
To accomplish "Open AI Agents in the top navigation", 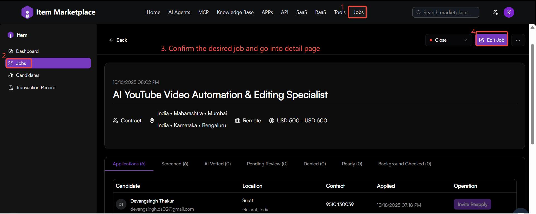I will [x=179, y=12].
